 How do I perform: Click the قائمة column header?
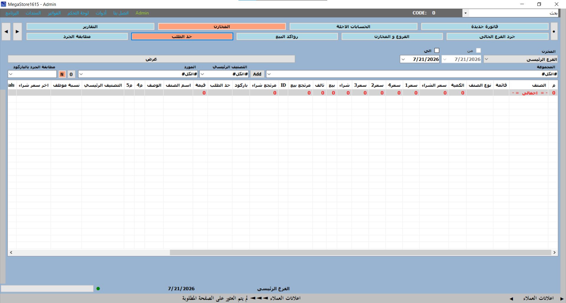(x=501, y=85)
